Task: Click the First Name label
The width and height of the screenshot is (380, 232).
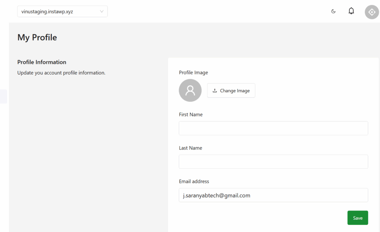Action: 191,115
